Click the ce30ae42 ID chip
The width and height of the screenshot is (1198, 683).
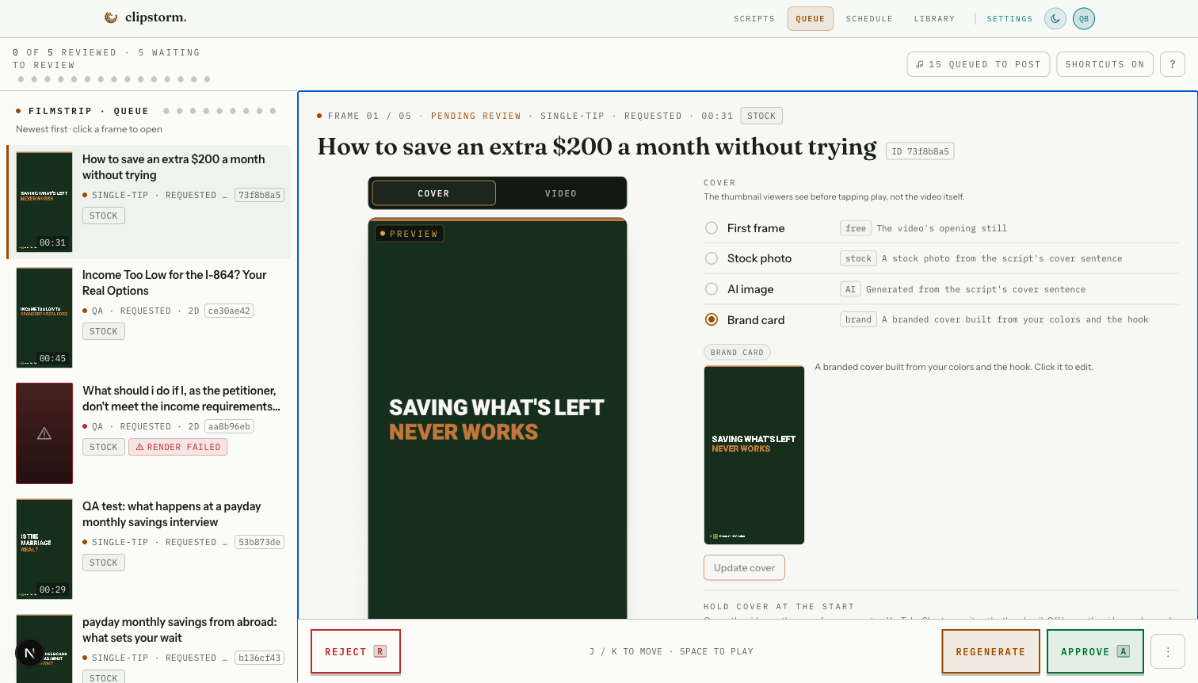[x=229, y=311]
